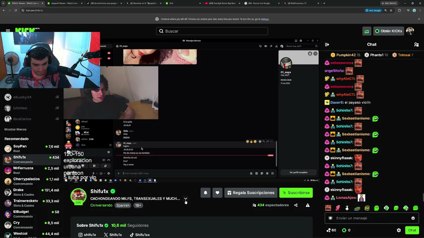Switch to the Buscar con Google tab
The image size is (424, 238).
coord(262,3)
